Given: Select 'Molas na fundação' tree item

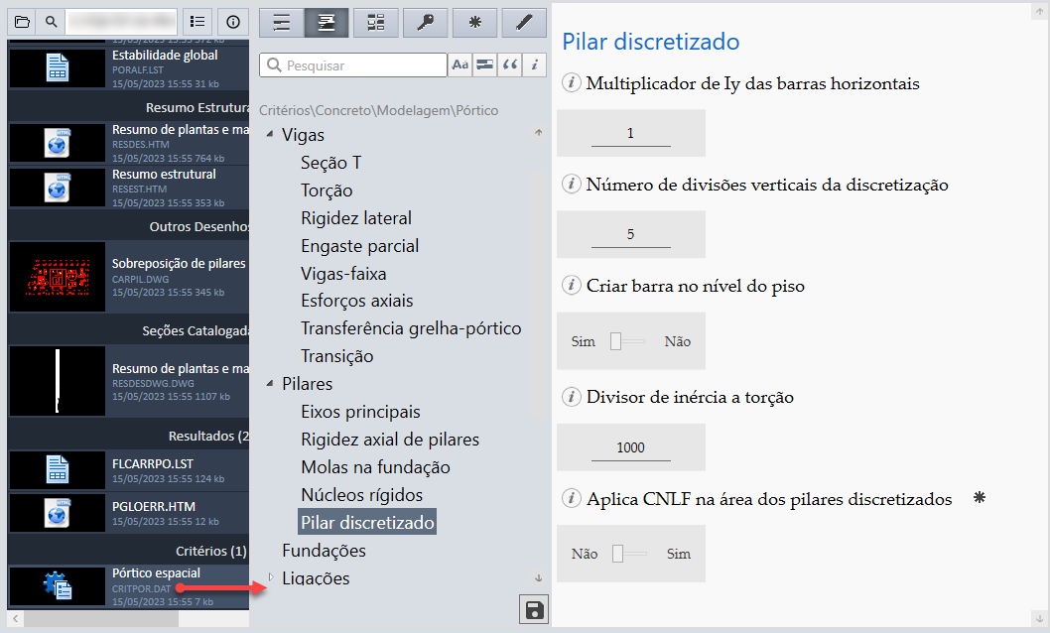Looking at the screenshot, I should pos(375,467).
